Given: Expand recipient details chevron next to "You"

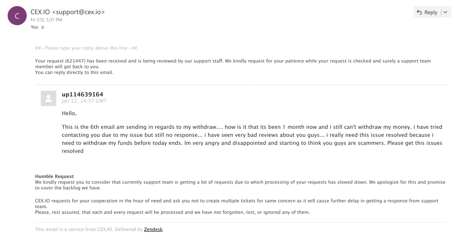Looking at the screenshot, I should (x=43, y=27).
